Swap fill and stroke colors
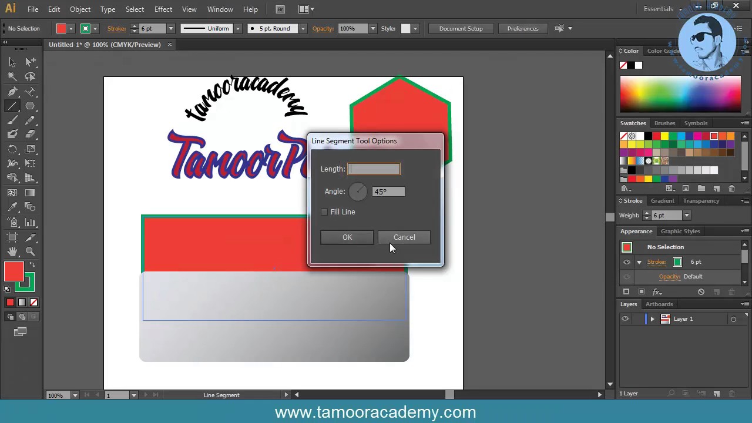This screenshot has height=423, width=752. (32, 266)
